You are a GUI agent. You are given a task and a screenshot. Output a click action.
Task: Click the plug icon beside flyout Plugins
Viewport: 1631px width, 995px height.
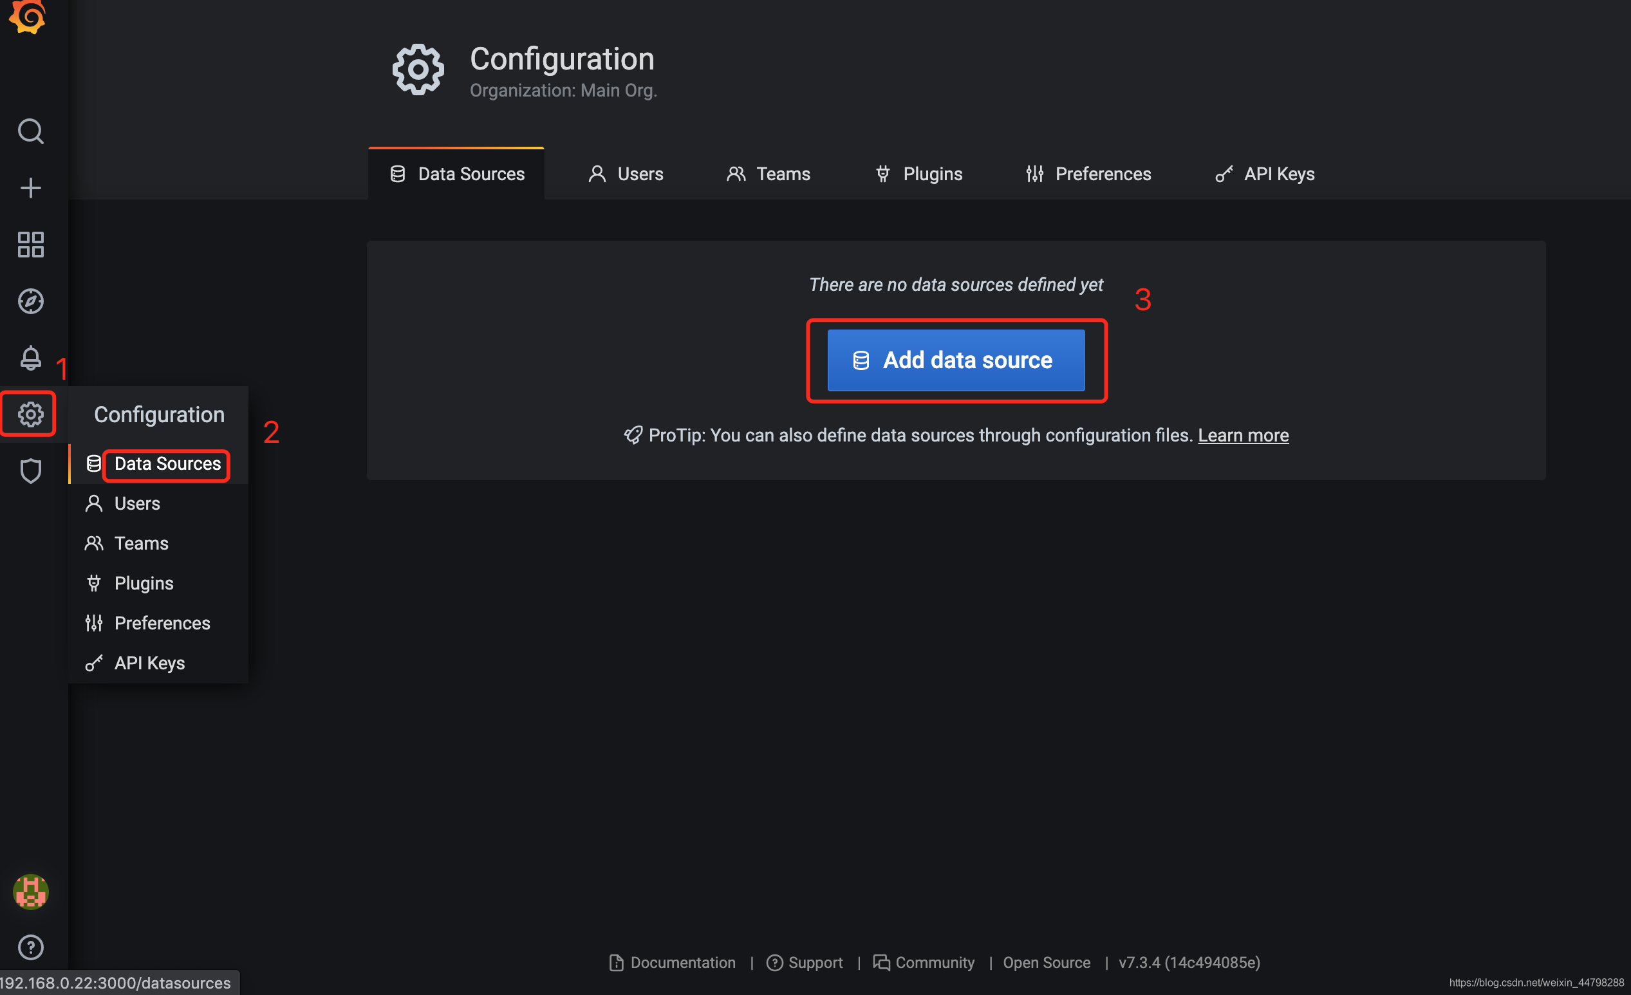coord(94,583)
